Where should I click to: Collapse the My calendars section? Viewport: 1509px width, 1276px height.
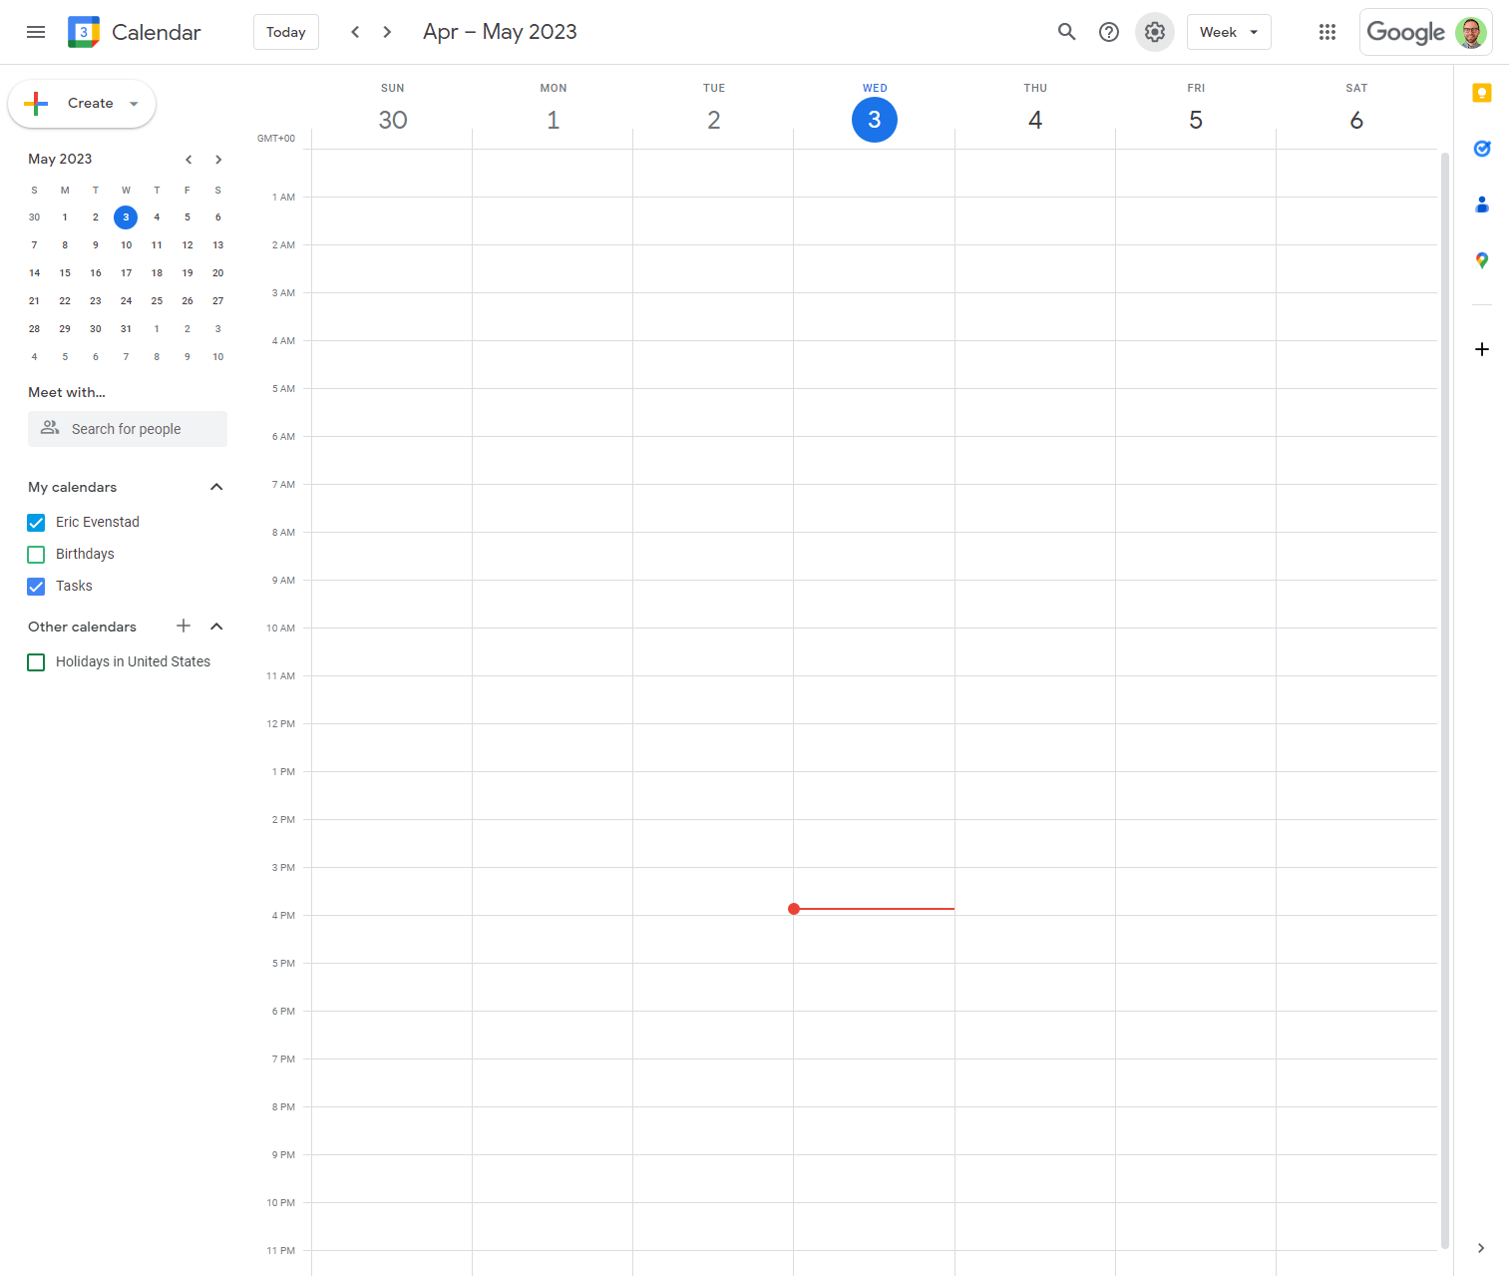click(x=216, y=487)
